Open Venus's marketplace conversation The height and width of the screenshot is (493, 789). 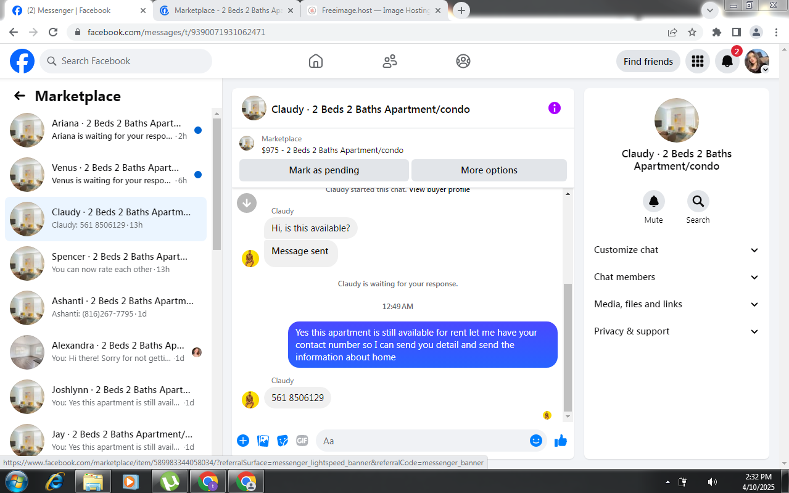point(106,175)
